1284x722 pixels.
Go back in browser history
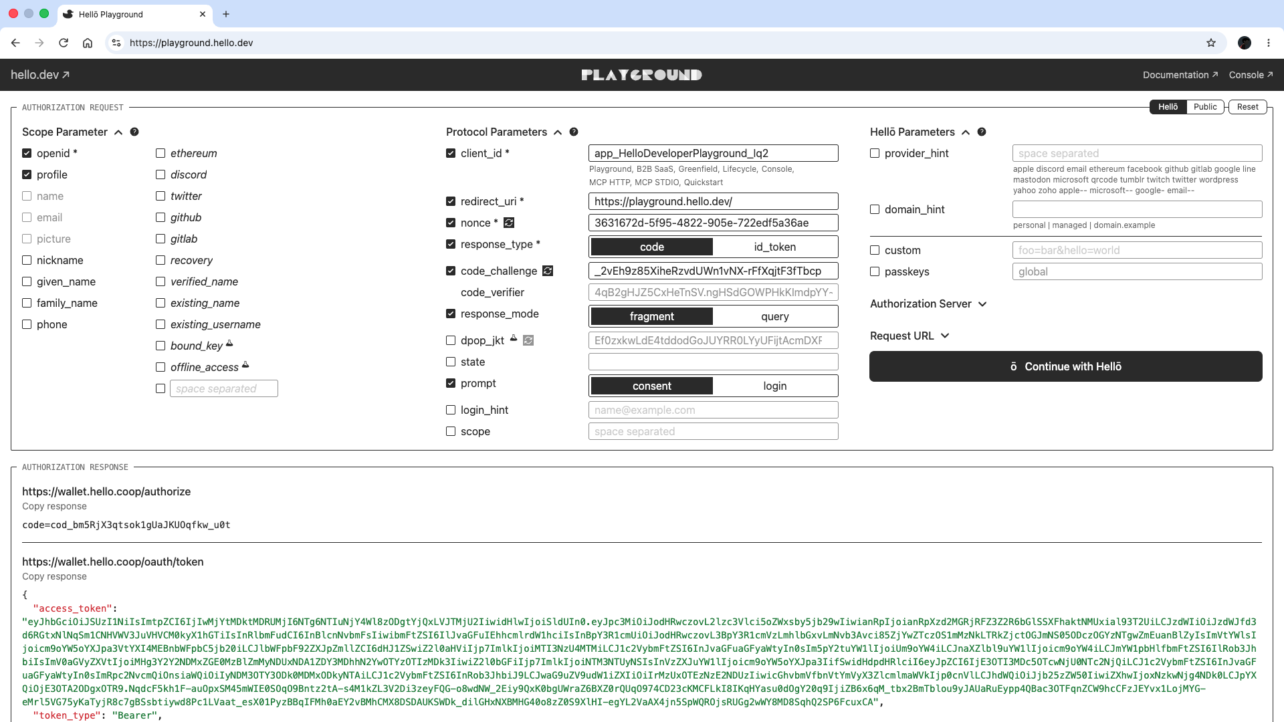[x=15, y=43]
